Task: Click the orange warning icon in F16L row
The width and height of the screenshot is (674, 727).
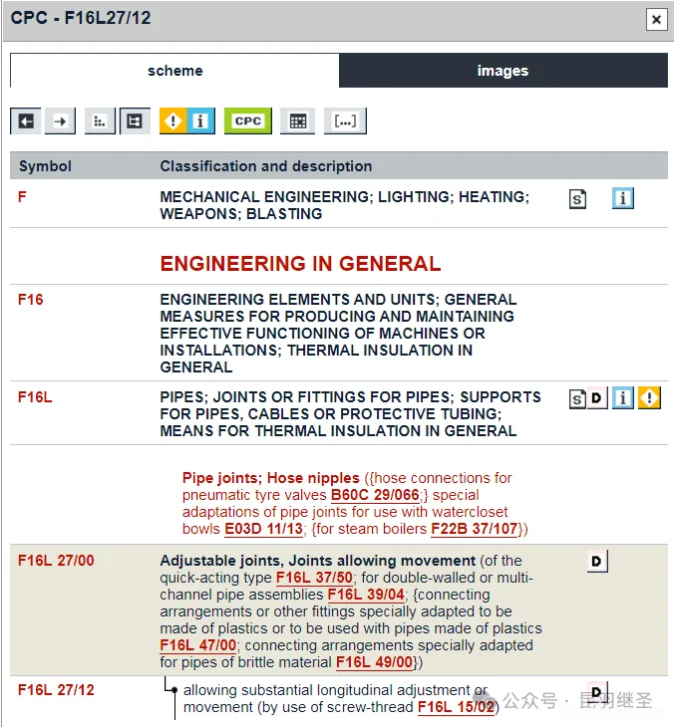Action: tap(650, 399)
